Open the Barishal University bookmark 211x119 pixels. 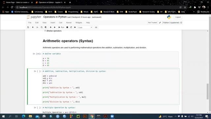pyautogui.click(x=20, y=12)
